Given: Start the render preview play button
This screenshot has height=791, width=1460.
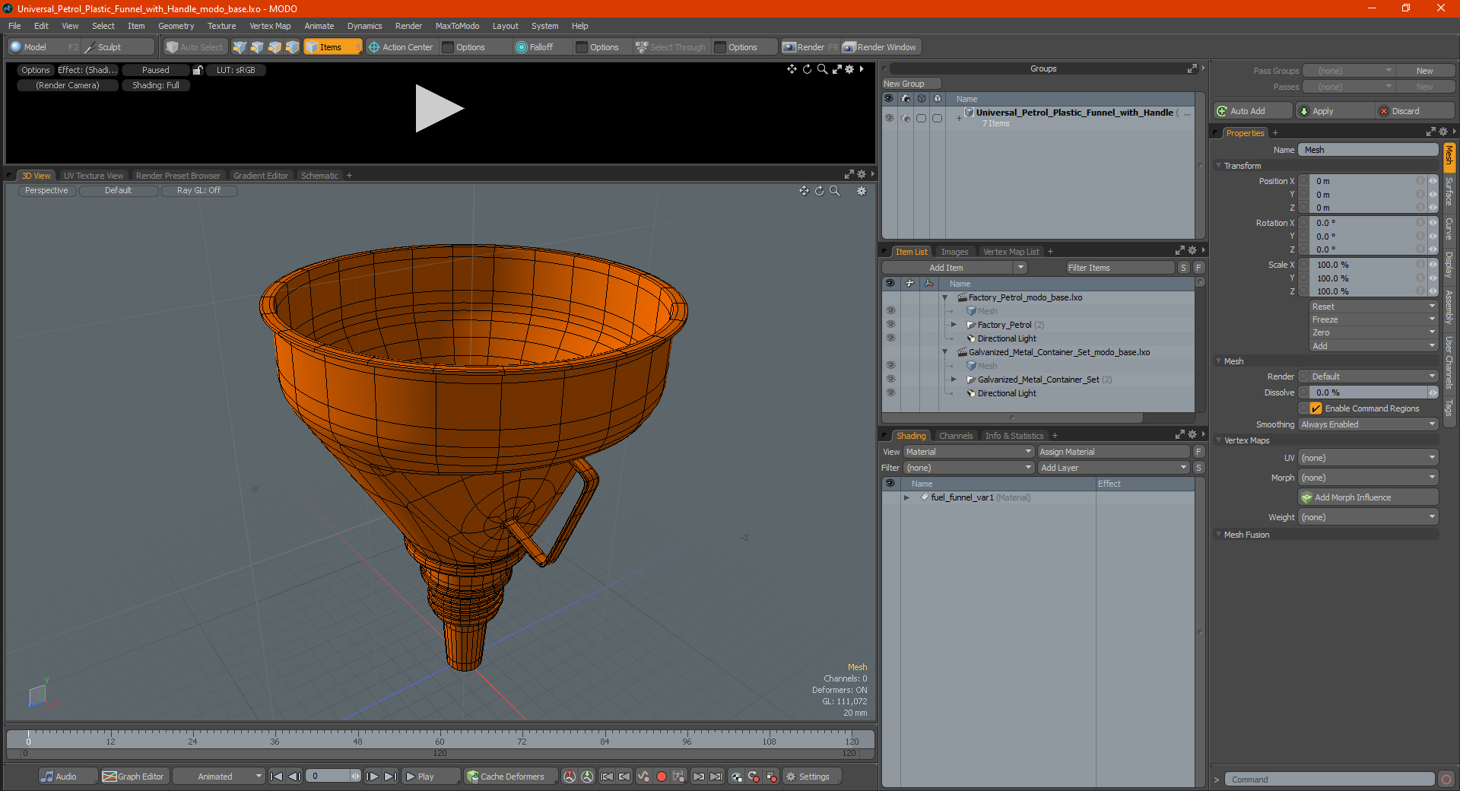Looking at the screenshot, I should 439,109.
